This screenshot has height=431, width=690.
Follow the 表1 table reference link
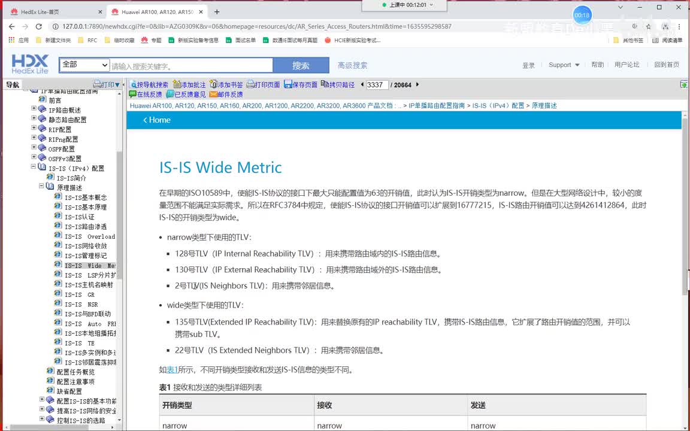172,370
